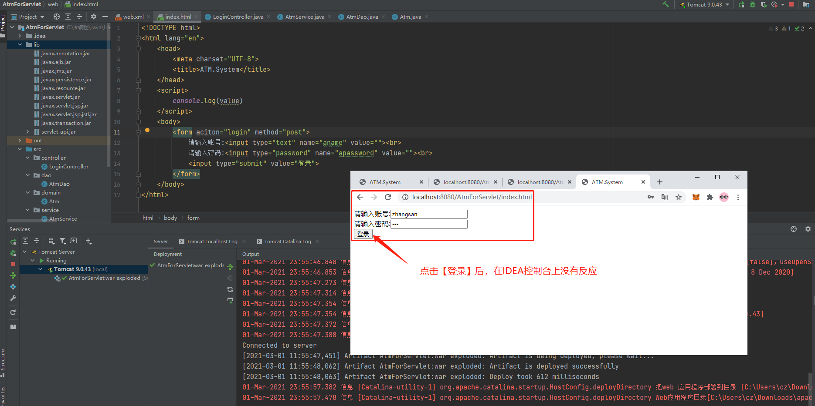The image size is (815, 406).
Task: Click the password input field in the browser
Action: [429, 224]
